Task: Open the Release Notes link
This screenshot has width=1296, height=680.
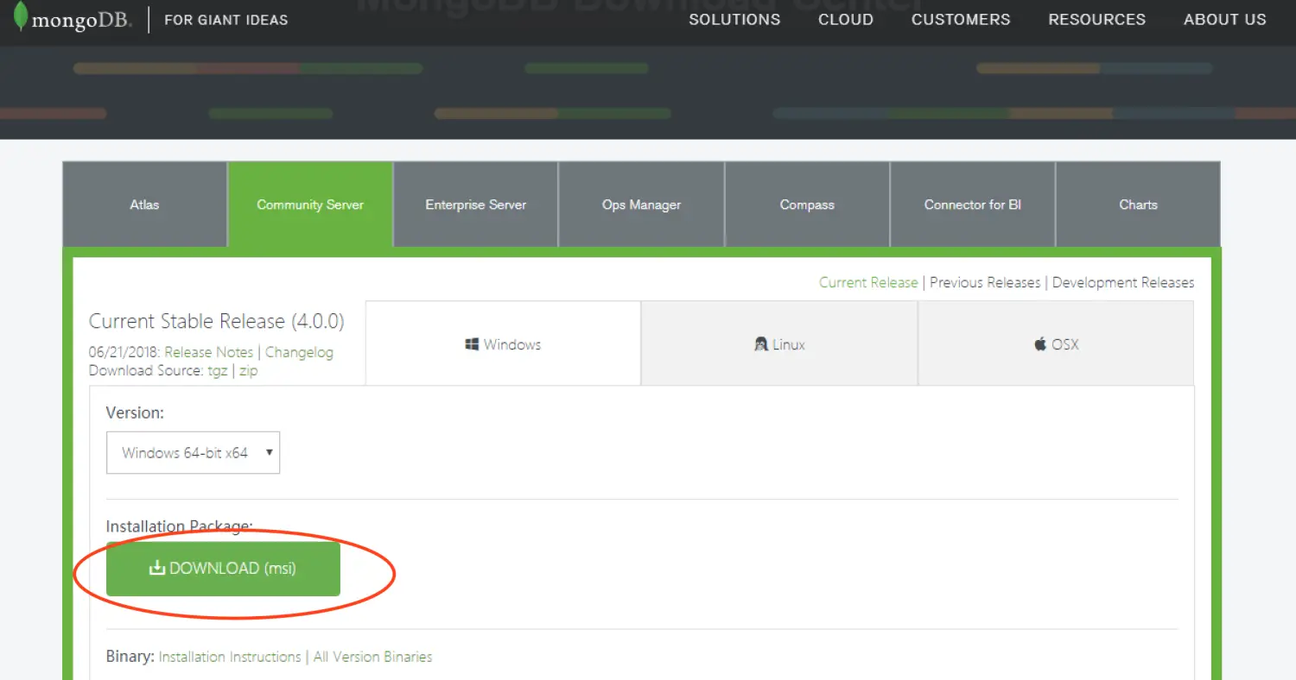Action: coord(208,352)
